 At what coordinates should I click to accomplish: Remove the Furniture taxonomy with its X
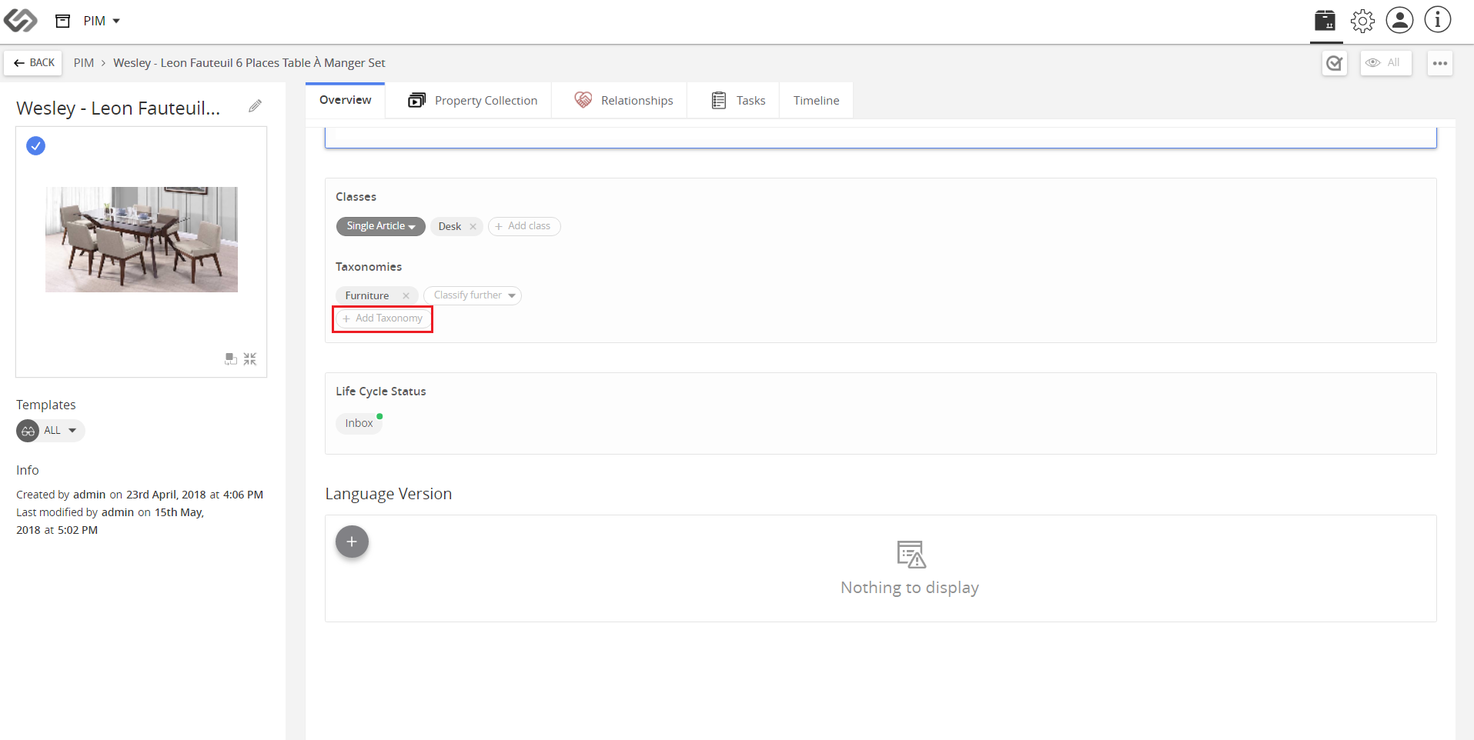point(406,295)
